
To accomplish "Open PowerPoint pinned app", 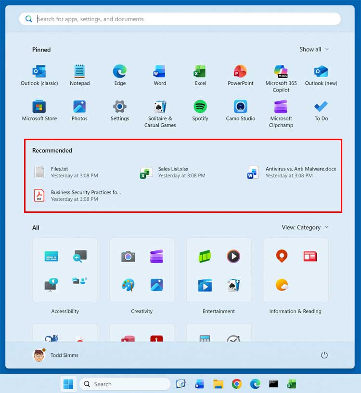I will [x=241, y=75].
